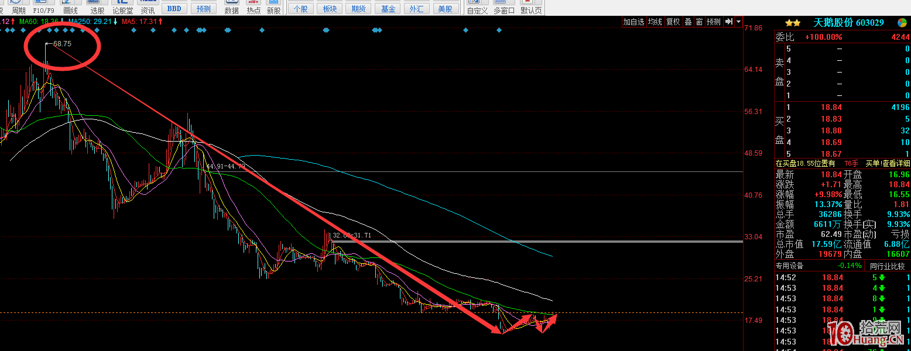Click the 68.75 peak price label

tap(62, 44)
